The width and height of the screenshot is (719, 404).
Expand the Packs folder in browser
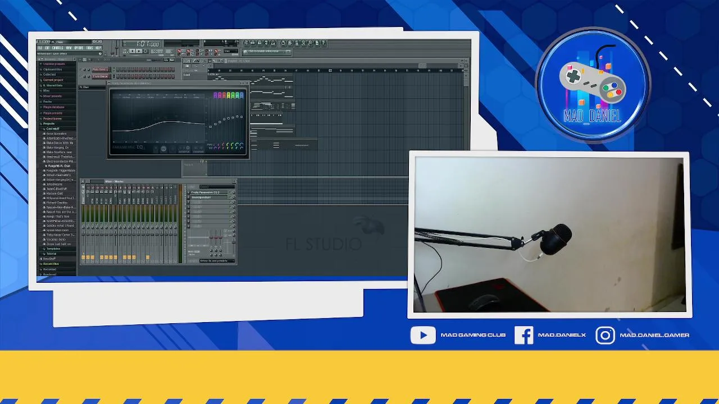(47, 102)
